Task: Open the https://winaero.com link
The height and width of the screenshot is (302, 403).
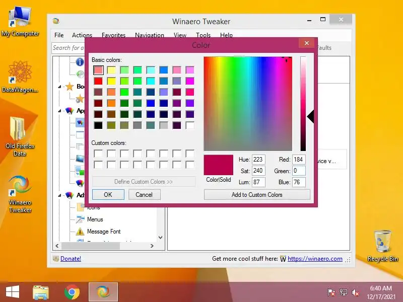Action: click(315, 259)
